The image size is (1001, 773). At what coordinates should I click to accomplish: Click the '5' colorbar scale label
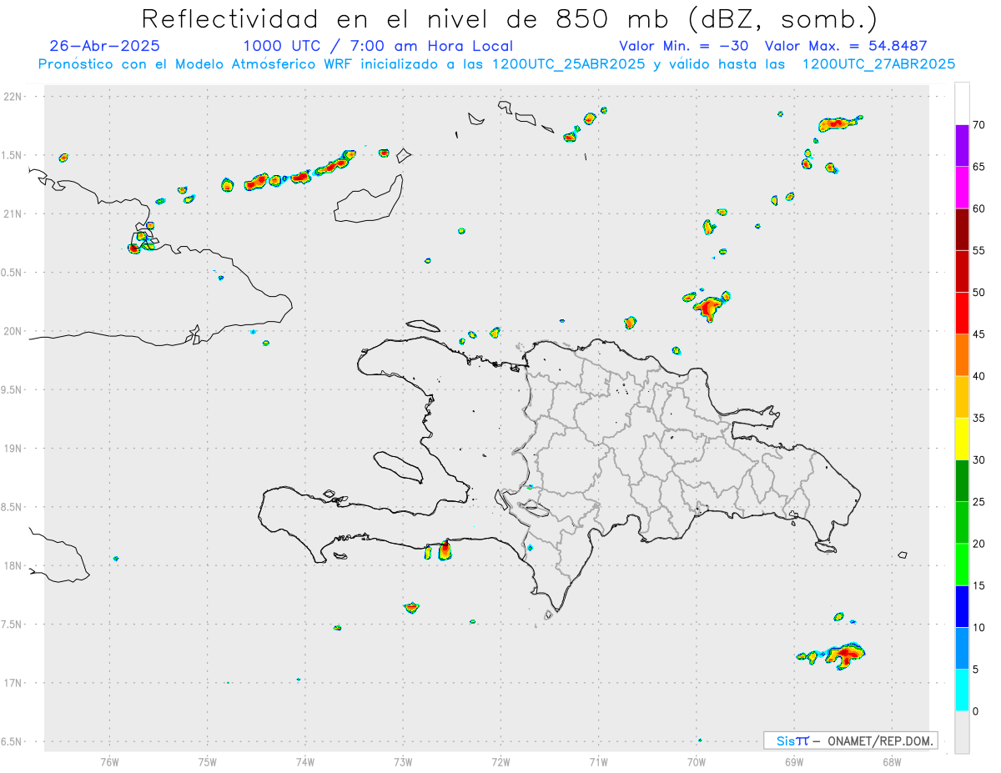(x=976, y=669)
